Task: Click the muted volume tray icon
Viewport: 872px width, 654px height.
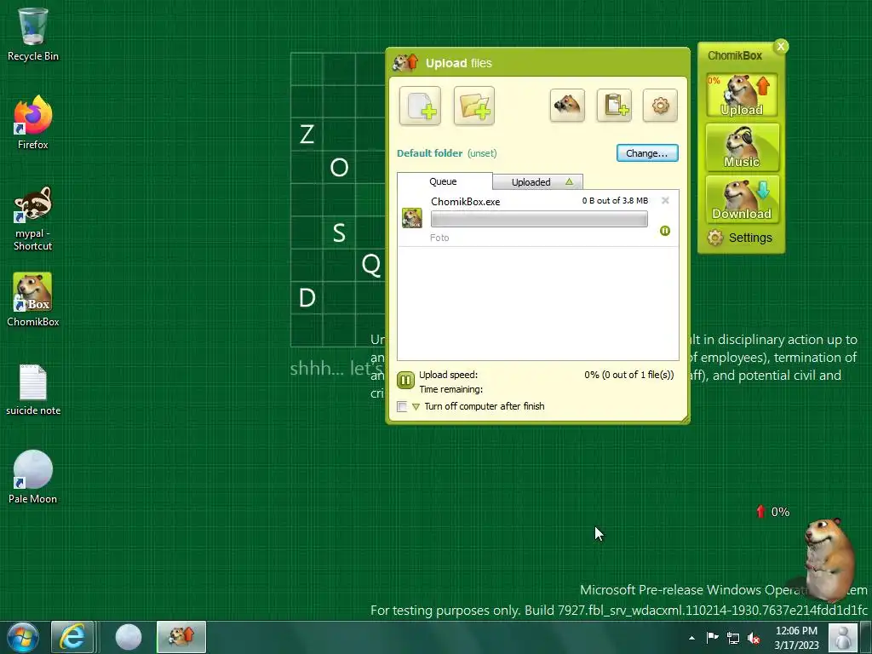Action: tap(754, 638)
